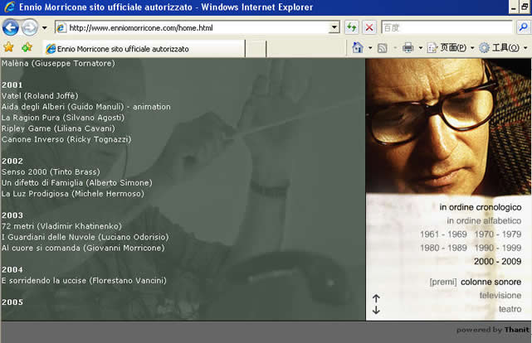Click the 'colonne sonore' link

(491, 282)
